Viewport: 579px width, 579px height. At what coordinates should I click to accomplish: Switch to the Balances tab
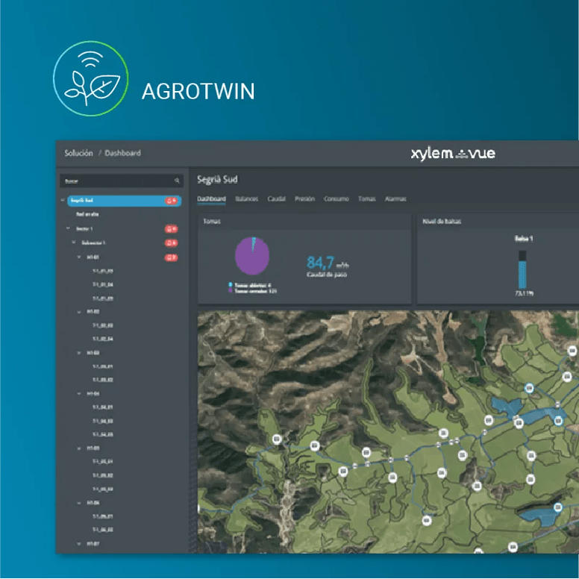247,199
